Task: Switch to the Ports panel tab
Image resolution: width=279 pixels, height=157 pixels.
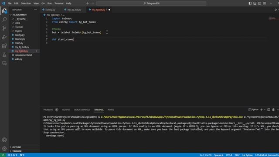Action: (111, 109)
